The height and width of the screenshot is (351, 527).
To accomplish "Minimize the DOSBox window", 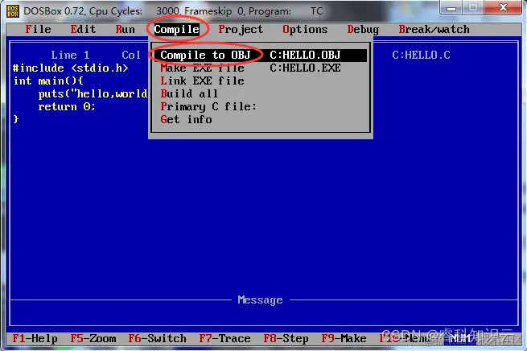I will 451,8.
